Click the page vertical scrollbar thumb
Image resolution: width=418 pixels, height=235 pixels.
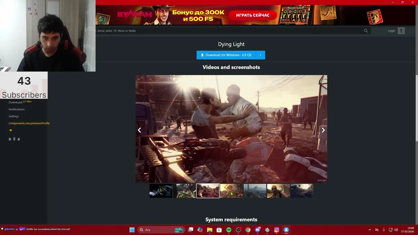416,108
